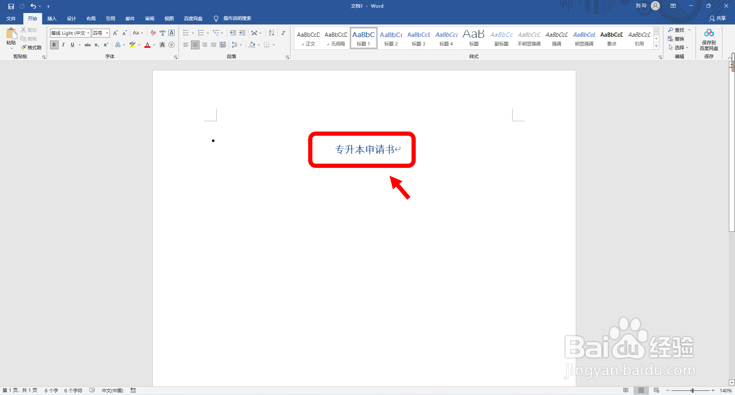Toggle align right
Screen dimensions: 735x395
point(204,45)
